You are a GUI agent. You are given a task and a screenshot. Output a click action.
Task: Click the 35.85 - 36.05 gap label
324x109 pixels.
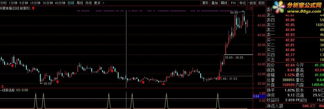click(234, 57)
